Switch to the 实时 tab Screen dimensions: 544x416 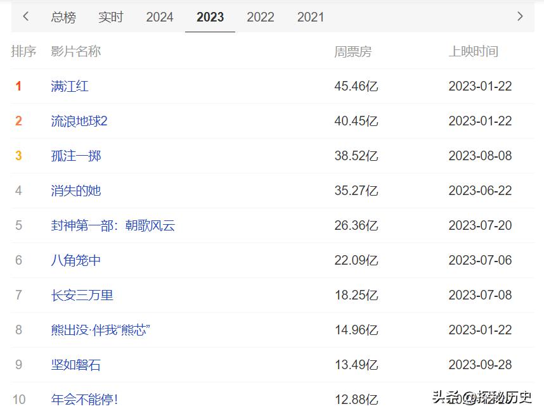110,17
